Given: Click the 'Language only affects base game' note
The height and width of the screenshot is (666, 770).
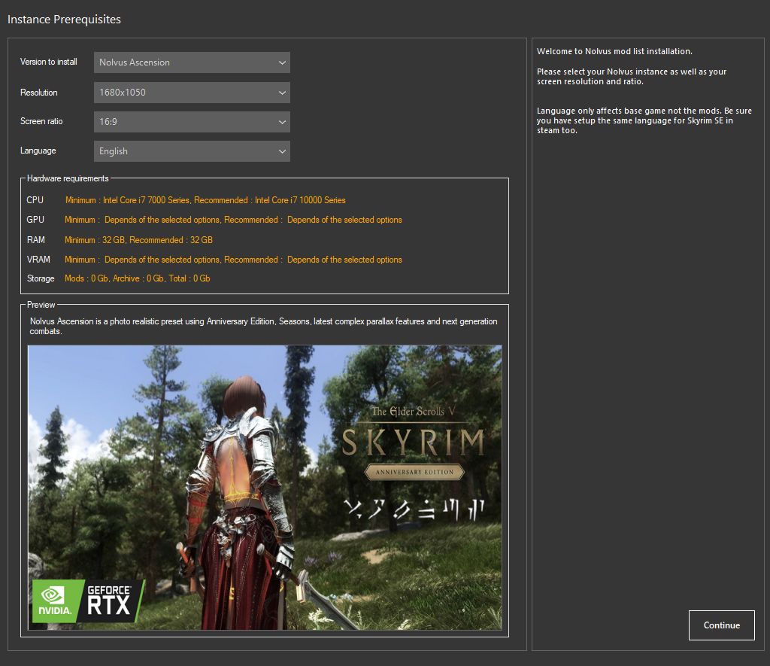Looking at the screenshot, I should tap(644, 120).
